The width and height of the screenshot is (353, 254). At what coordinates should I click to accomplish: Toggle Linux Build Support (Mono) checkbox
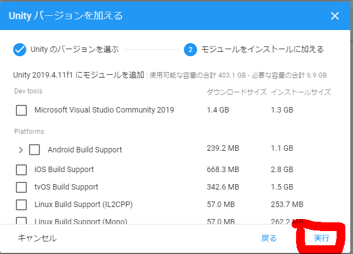(x=21, y=221)
